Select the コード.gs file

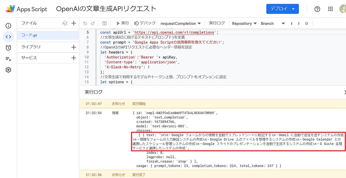pos(29,35)
